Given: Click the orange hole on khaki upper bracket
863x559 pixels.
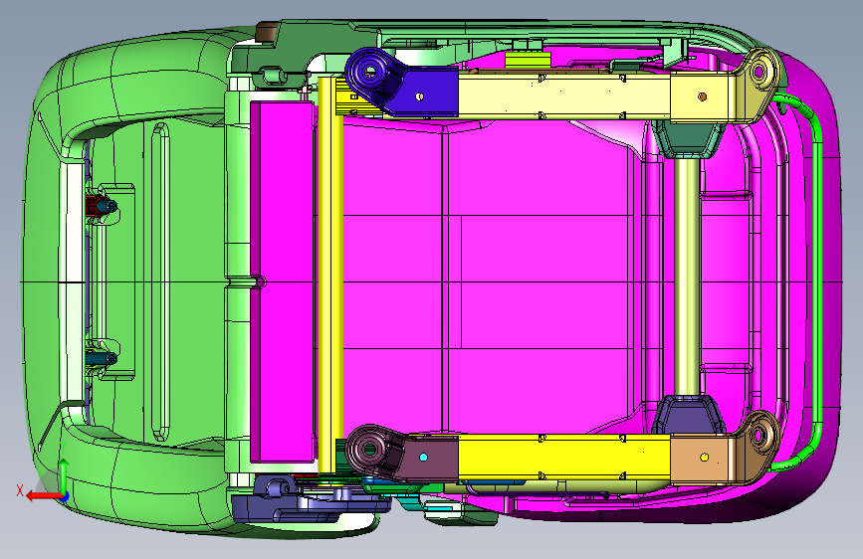Looking at the screenshot, I should [703, 96].
